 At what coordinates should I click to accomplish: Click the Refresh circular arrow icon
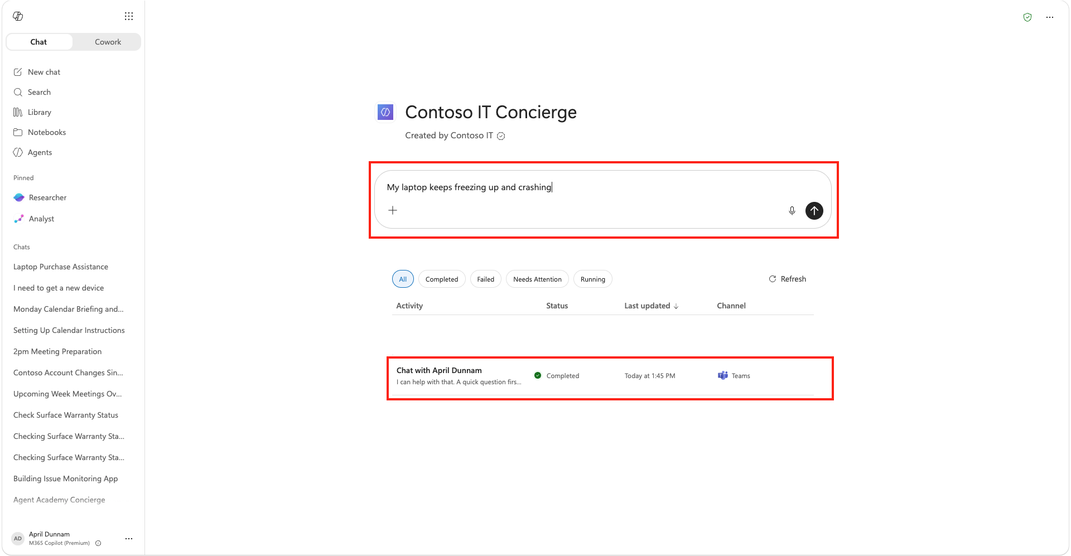pos(773,279)
